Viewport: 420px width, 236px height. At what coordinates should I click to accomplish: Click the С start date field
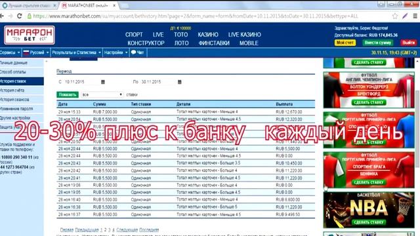coord(81,82)
